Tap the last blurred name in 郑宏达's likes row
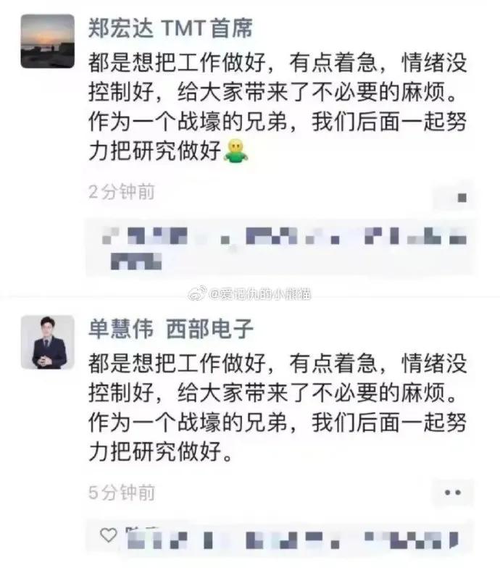The width and height of the screenshot is (500, 586). (416, 235)
